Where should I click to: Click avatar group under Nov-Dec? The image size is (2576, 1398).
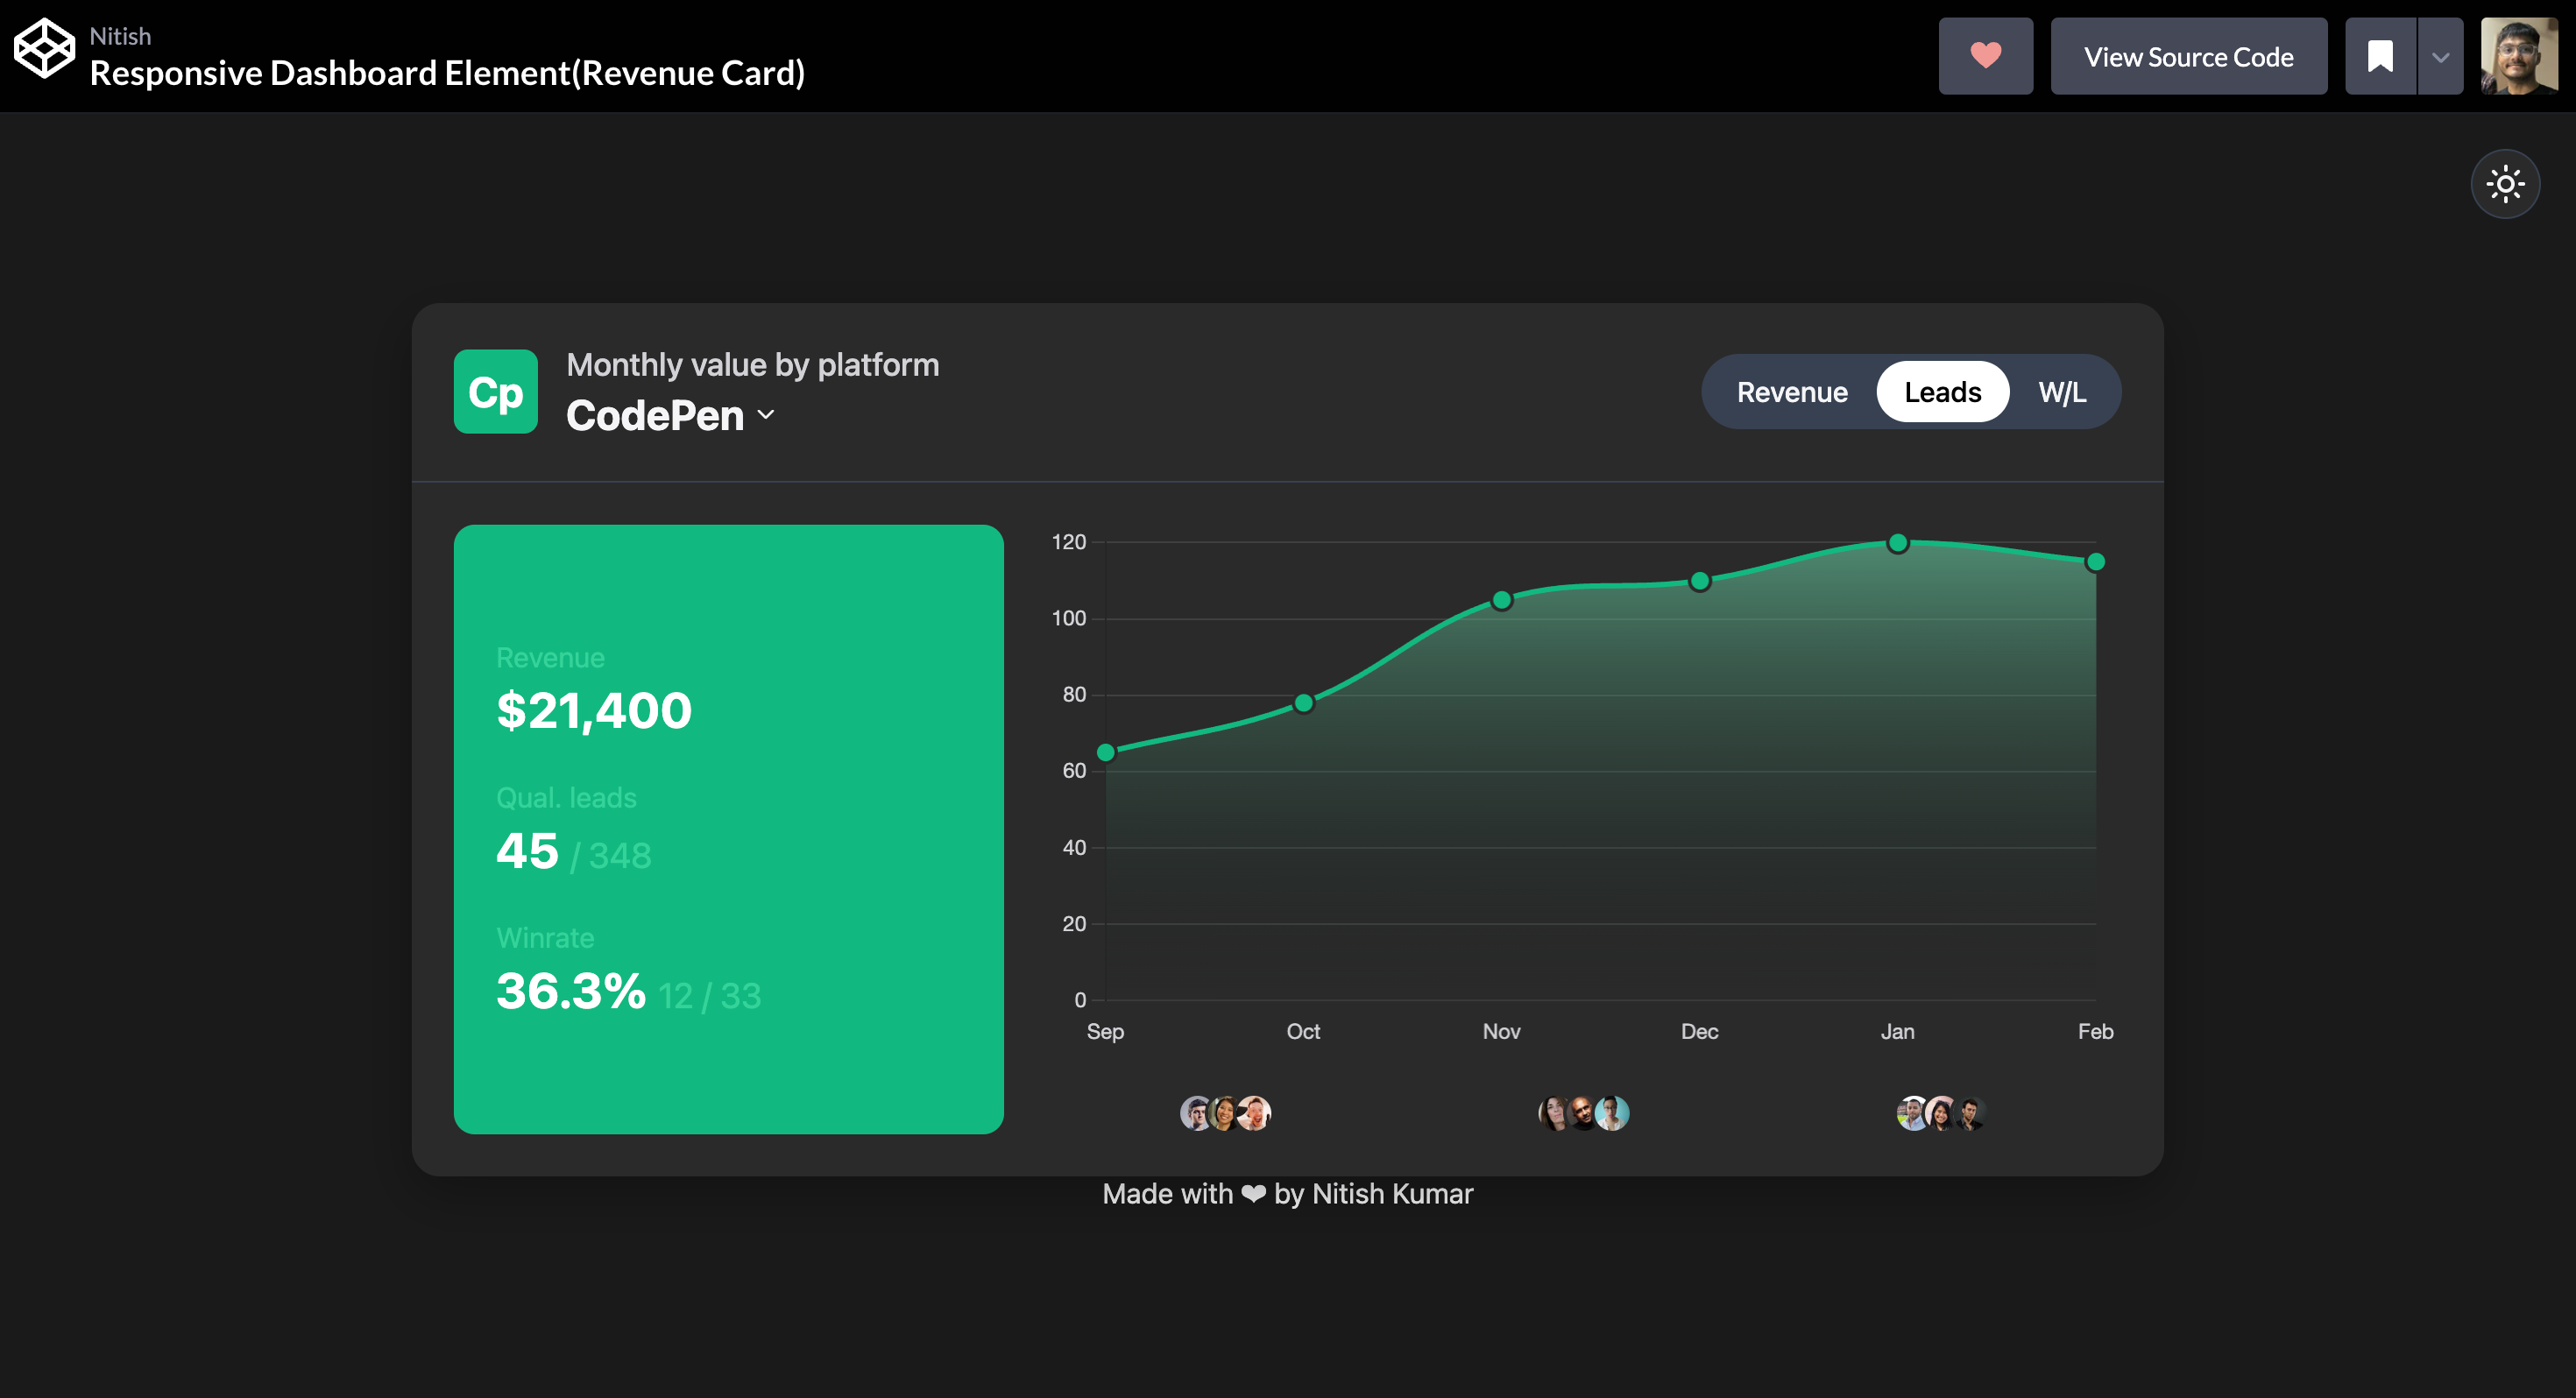tap(1583, 1113)
